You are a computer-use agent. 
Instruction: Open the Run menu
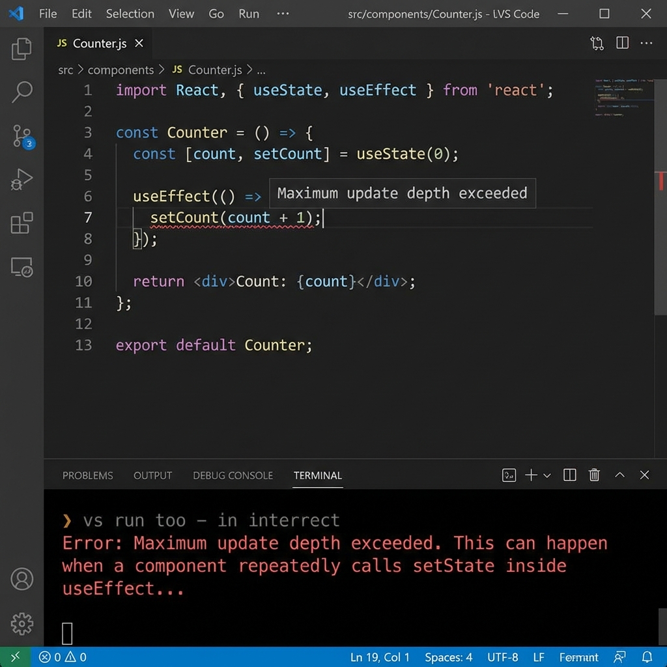pos(248,13)
